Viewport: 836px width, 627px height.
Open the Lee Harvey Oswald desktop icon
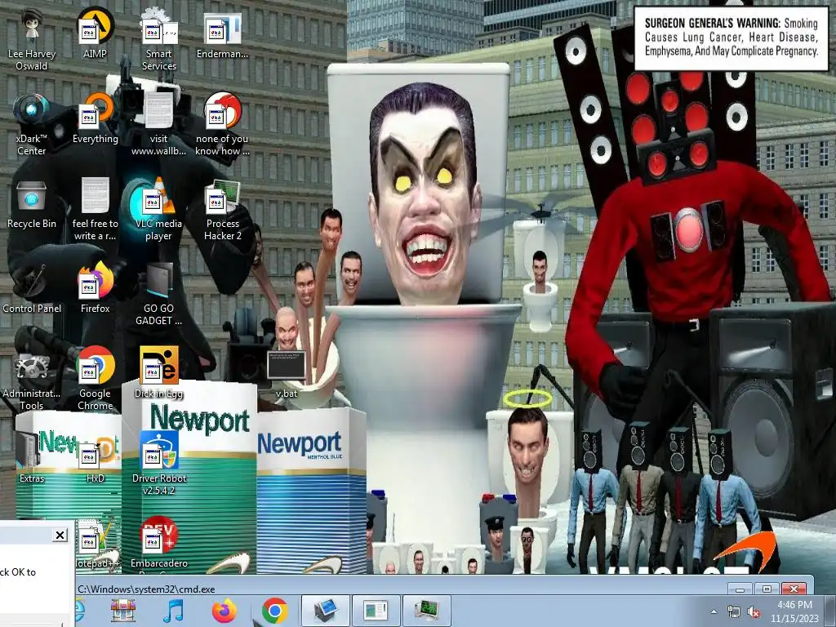32,41
